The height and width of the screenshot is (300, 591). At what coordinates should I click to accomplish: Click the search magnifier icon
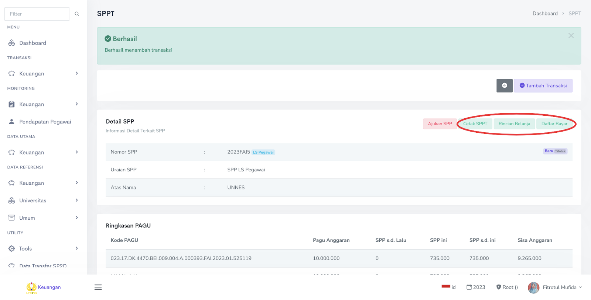coord(77,14)
